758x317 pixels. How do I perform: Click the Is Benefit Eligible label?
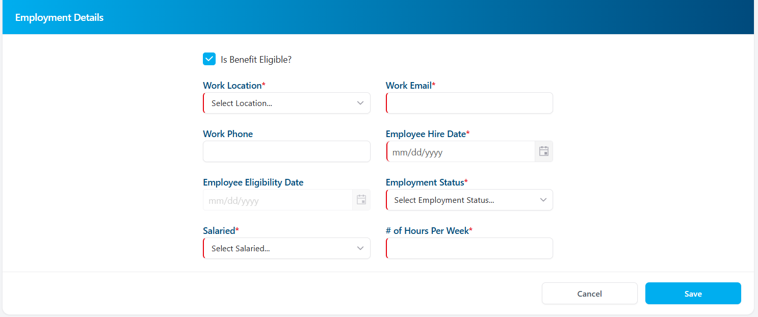click(255, 59)
